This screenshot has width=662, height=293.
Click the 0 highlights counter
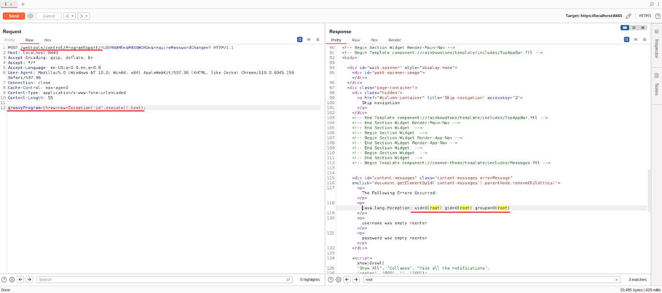click(x=310, y=280)
